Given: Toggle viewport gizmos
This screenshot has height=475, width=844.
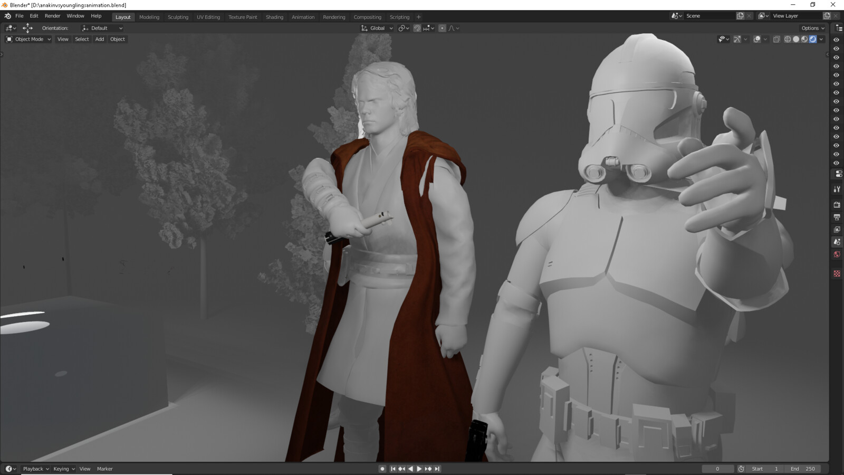Looking at the screenshot, I should (x=737, y=39).
